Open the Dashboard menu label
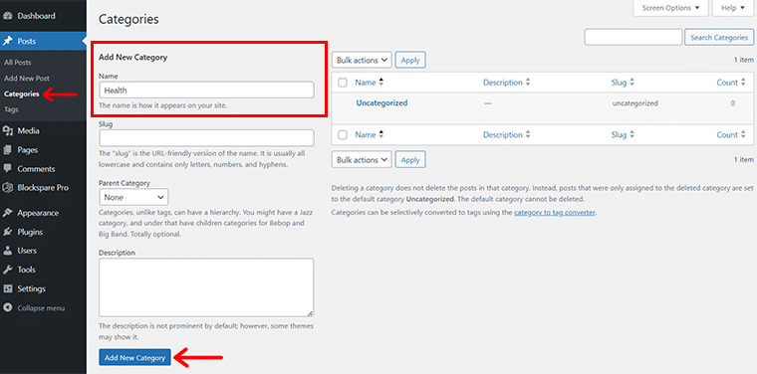The image size is (757, 374). pos(36,16)
